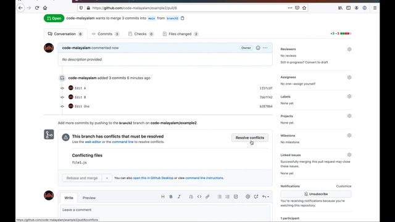Bookmark this page with the star icon
The image size is (395, 222).
[x=304, y=8]
